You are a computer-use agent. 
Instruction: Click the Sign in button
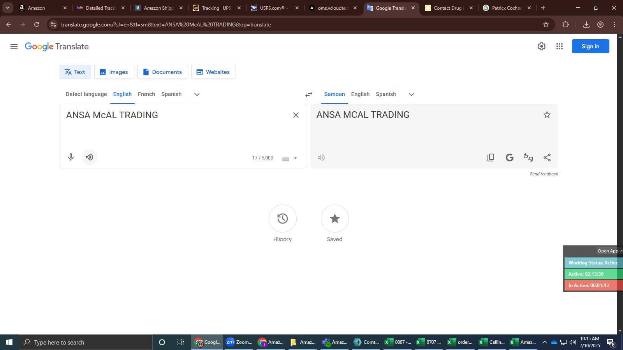tap(590, 46)
